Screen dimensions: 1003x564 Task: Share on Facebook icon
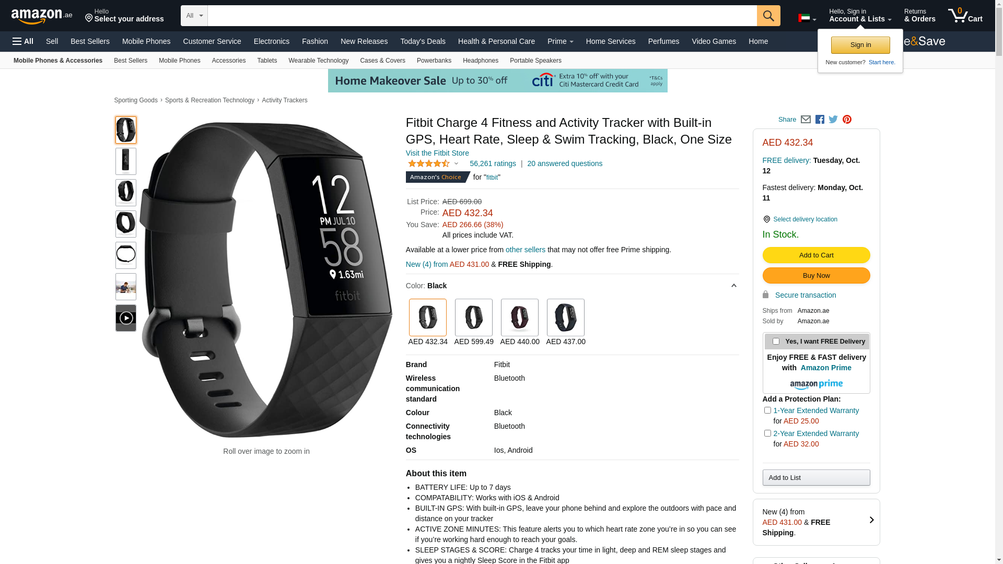820,120
